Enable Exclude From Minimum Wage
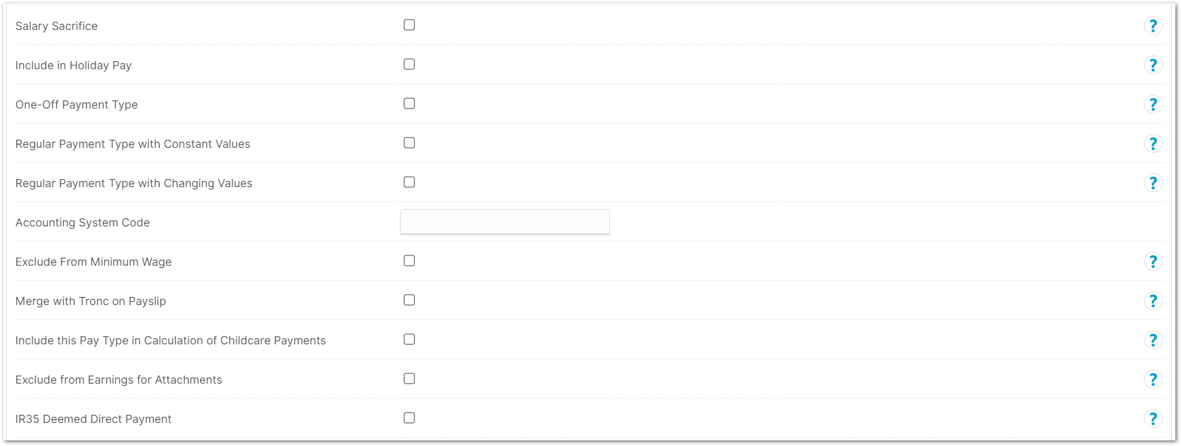This screenshot has height=446, width=1181. [409, 261]
